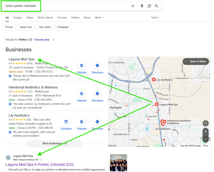Open Website icon for Lily Aesthetics
Viewport: 214px width, 172px height.
[x=82, y=122]
